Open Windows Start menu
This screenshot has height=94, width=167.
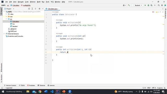pos(3,92)
